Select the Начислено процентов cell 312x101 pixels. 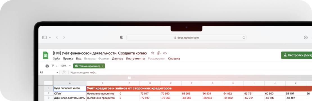[x=103, y=93]
